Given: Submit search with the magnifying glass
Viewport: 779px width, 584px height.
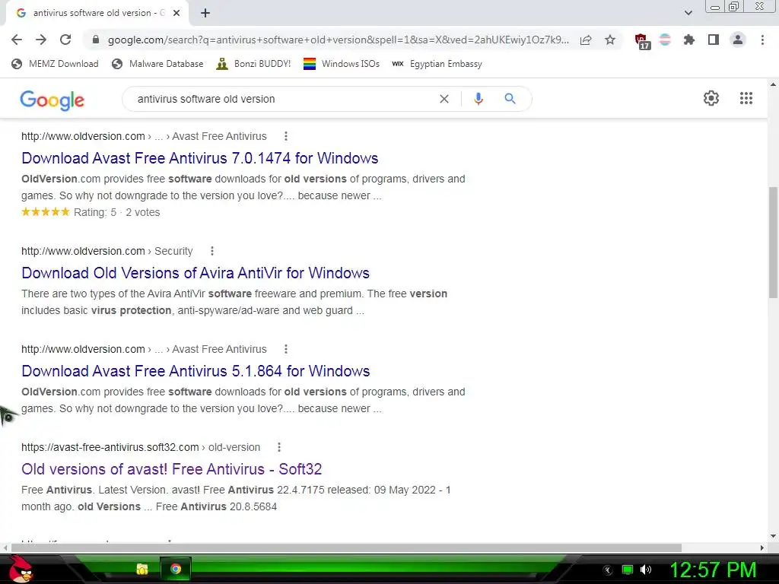Looking at the screenshot, I should [x=510, y=99].
